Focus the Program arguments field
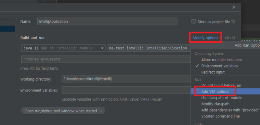This screenshot has height=125, width=260. [x=106, y=59]
